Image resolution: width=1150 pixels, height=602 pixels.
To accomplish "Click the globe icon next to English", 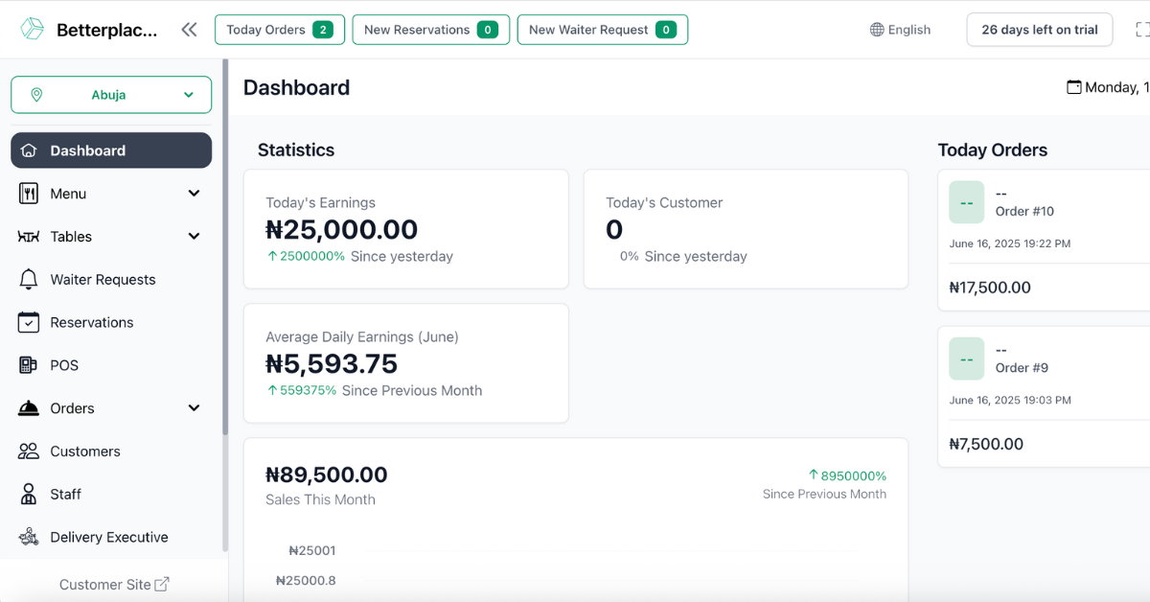I will click(876, 30).
